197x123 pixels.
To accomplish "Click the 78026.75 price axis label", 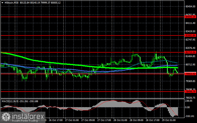I will tap(190, 98).
